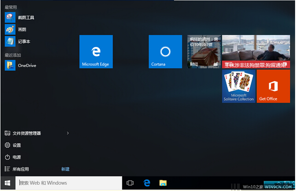Show All apps (所有应用) list

coord(20,169)
